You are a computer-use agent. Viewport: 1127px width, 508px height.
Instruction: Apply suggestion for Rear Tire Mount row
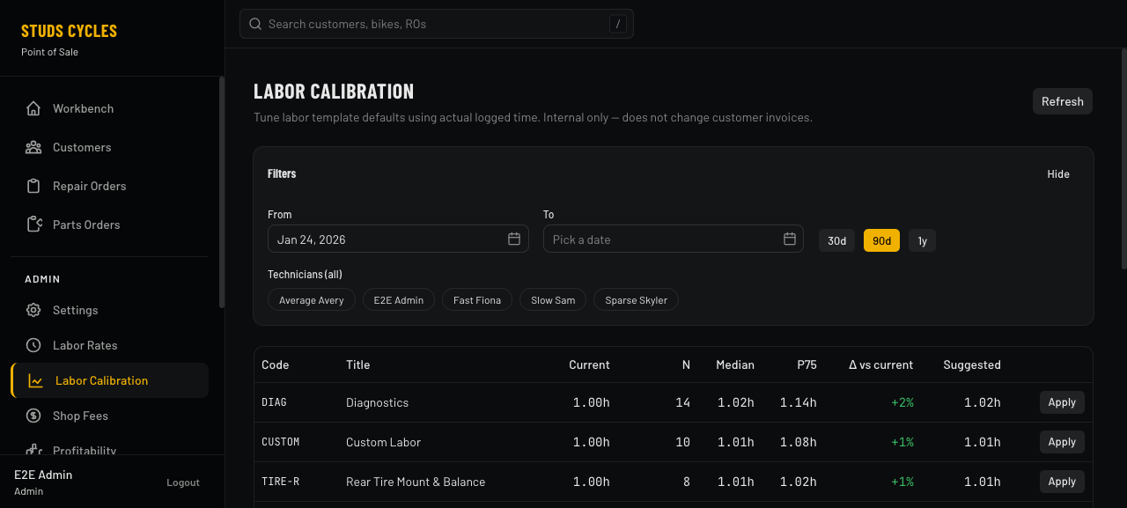point(1062,482)
